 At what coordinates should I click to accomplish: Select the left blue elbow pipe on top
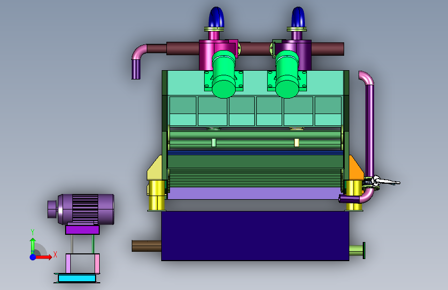coord(217,17)
